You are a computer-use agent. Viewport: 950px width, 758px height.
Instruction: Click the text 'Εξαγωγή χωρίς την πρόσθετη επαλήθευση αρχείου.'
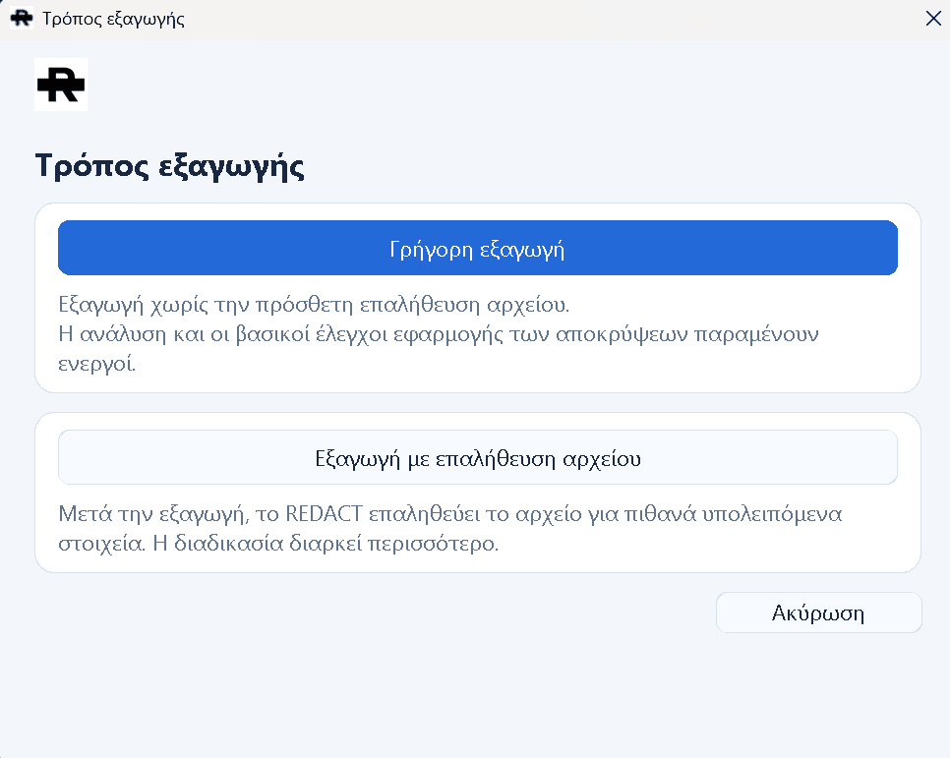pos(314,304)
